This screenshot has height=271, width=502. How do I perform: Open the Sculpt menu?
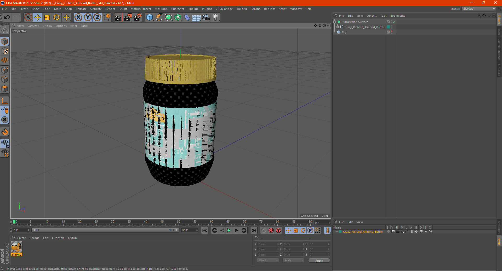point(123,9)
